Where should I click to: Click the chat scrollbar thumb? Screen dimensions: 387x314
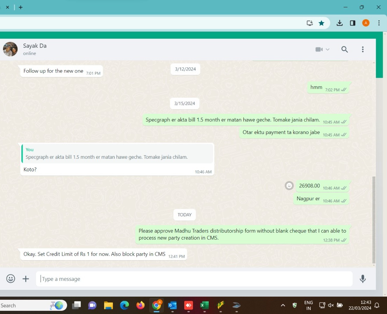374,219
